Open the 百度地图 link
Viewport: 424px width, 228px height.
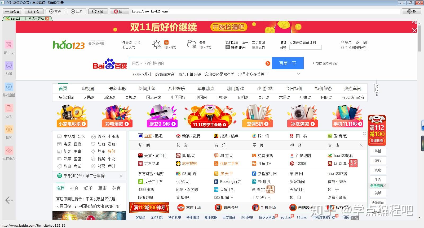click(300, 156)
